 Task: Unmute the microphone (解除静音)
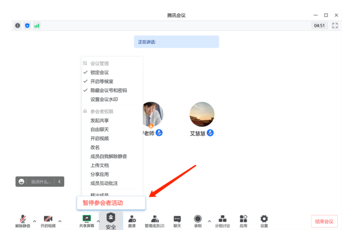click(22, 221)
